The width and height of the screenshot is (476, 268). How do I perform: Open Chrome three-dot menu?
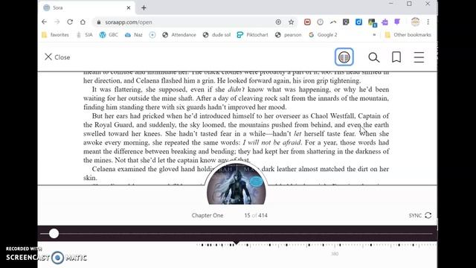pos(428,22)
